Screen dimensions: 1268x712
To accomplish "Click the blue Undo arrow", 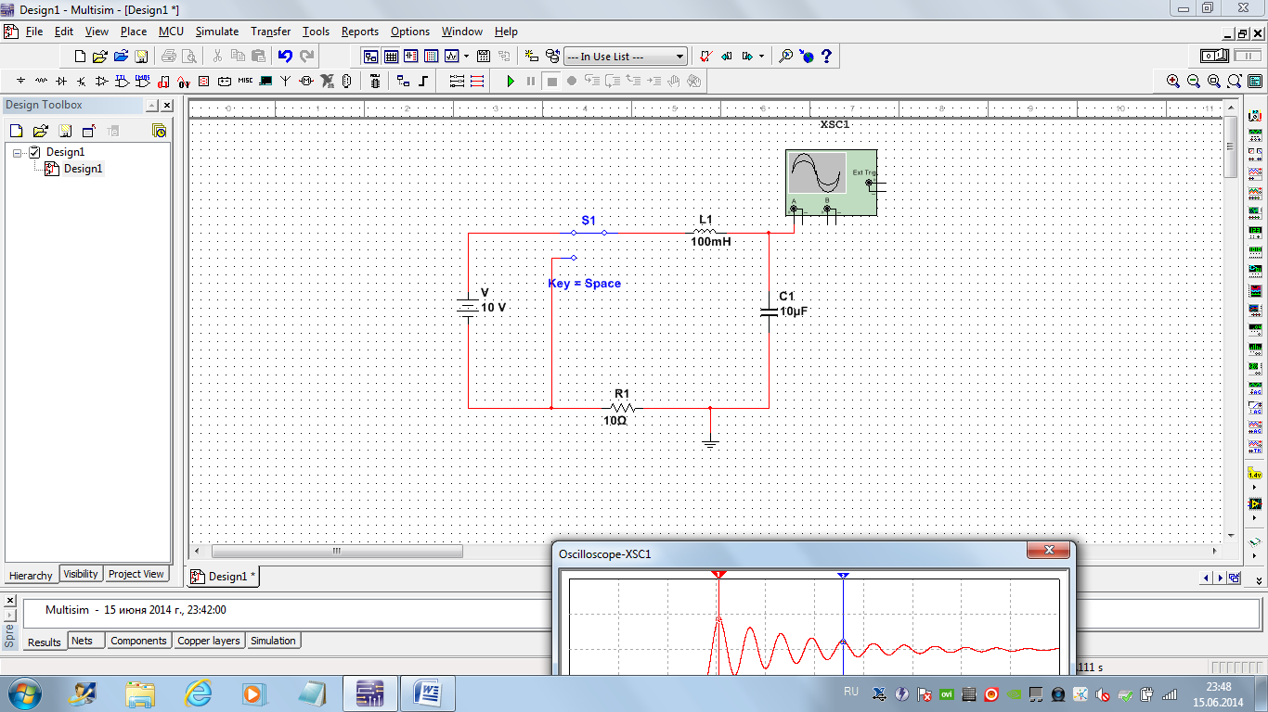I will click(285, 57).
